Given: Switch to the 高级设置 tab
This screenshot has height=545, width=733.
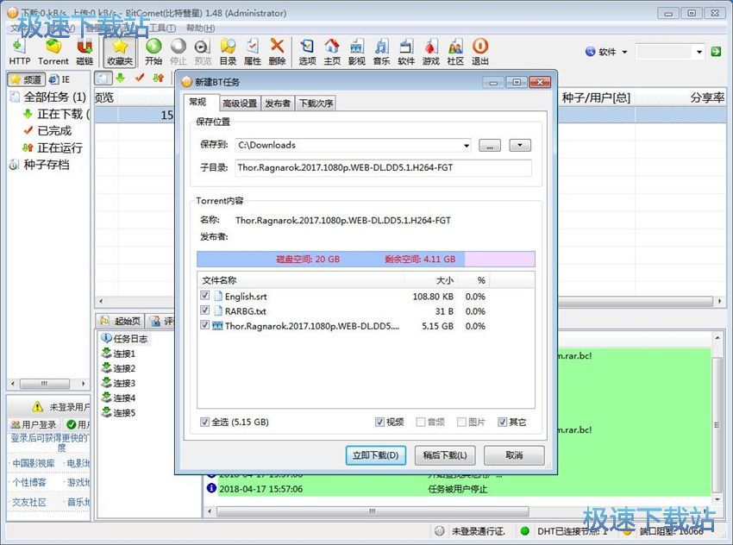Looking at the screenshot, I should pos(240,103).
